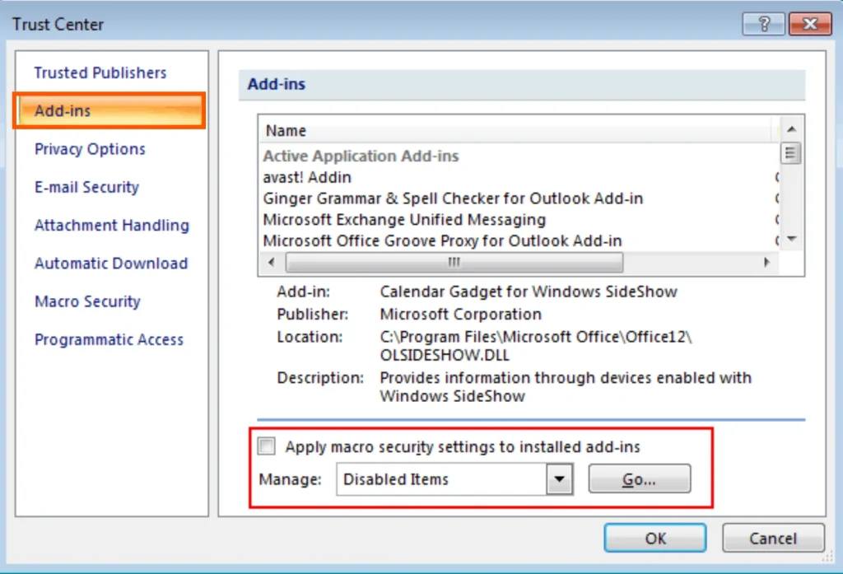Select the avast! Addin entry
Image resolution: width=843 pixels, height=574 pixels.
(x=306, y=177)
